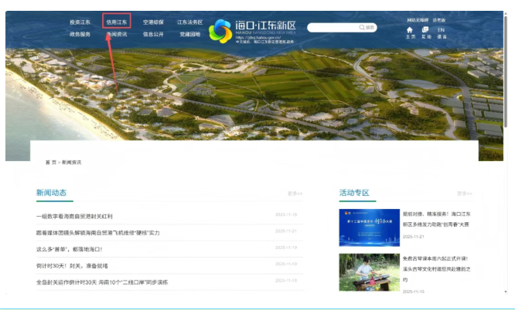Open the 信息公开 navigation item

coord(153,35)
